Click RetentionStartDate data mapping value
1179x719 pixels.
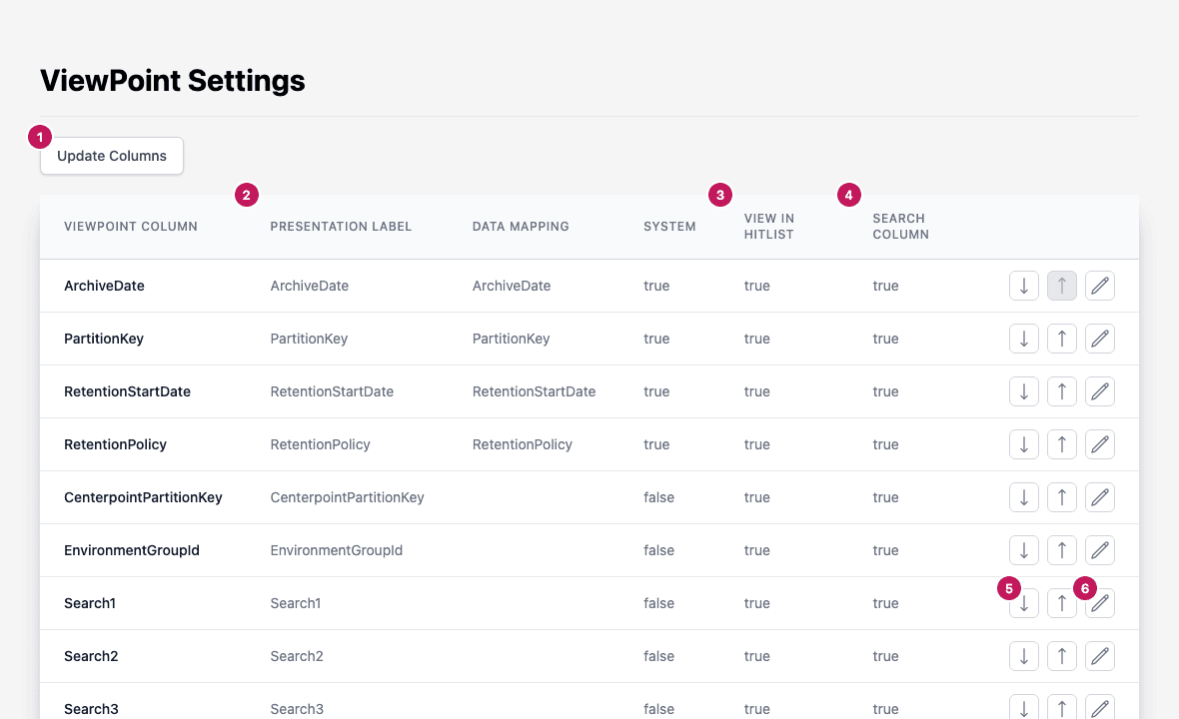(x=534, y=391)
